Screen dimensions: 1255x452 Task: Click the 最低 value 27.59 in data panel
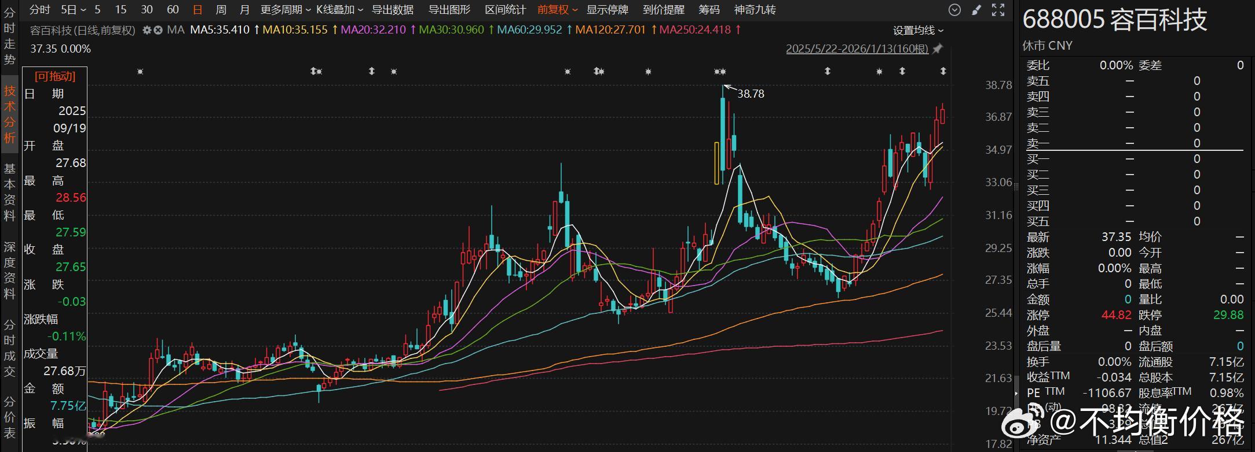coord(71,232)
